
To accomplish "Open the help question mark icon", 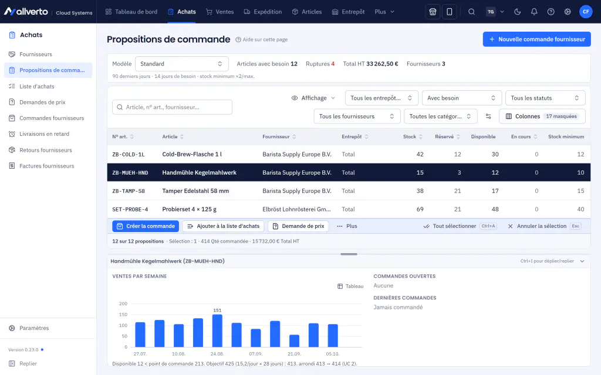I will click(x=551, y=12).
